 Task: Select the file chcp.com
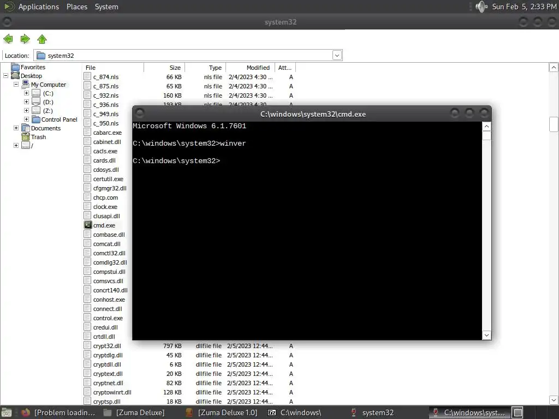[x=105, y=197]
